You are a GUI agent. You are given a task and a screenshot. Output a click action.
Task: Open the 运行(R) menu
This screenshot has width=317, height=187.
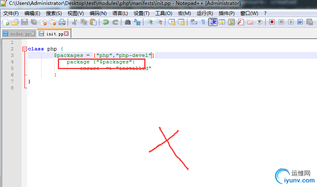(205, 13)
